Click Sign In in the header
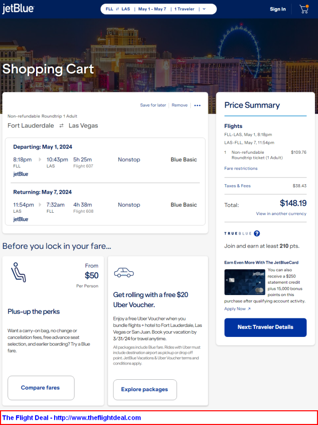The height and width of the screenshot is (425, 318). pos(278,9)
